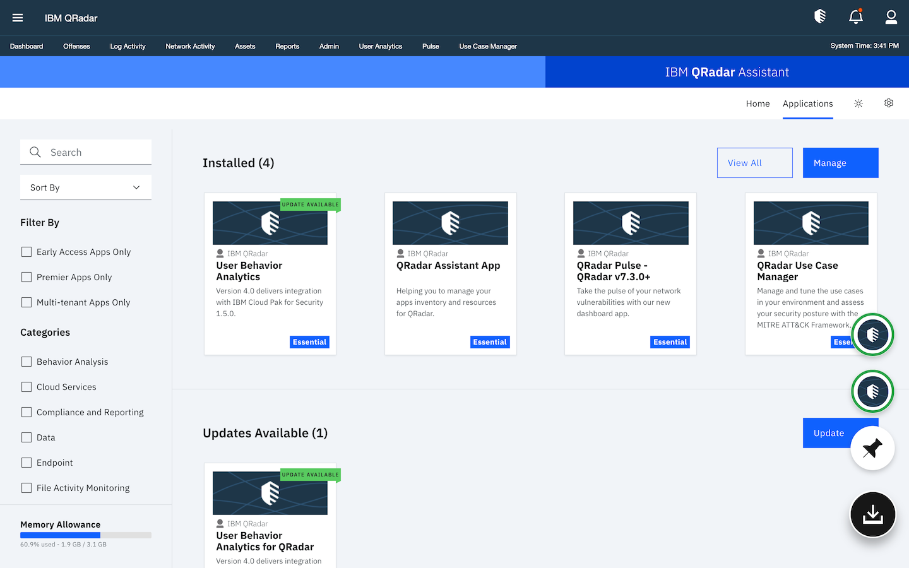Switch to the Home tab
Viewport: 909px width, 568px height.
click(x=757, y=103)
